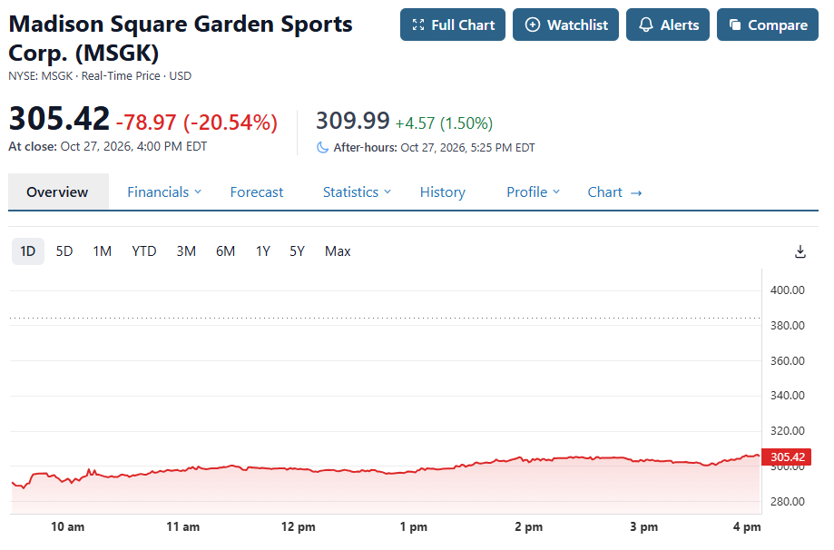Click the 12 pm time axis label
Image resolution: width=834 pixels, height=550 pixels.
point(299,527)
